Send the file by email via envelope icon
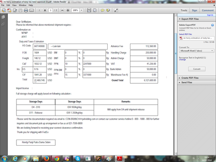The image size is (216, 162). [x=32, y=10]
